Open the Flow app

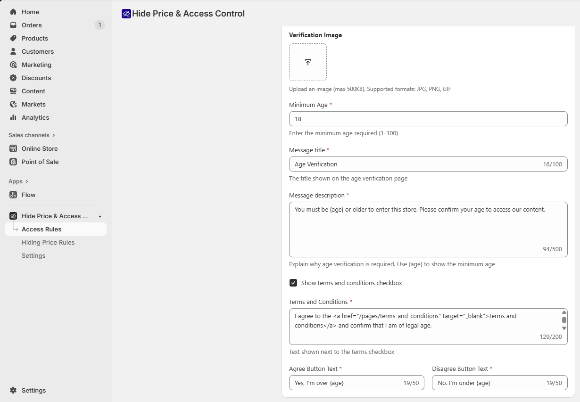[x=28, y=195]
